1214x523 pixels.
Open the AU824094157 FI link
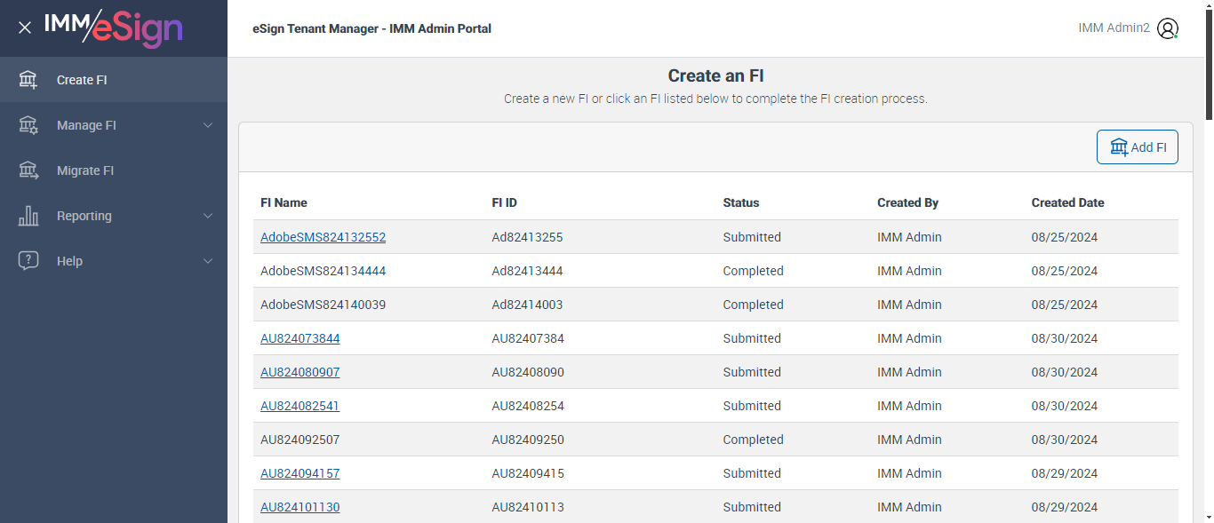click(x=300, y=473)
